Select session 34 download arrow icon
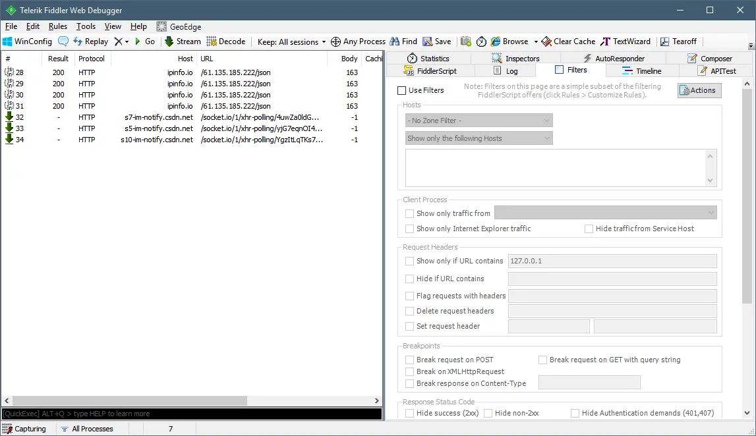 click(x=9, y=139)
